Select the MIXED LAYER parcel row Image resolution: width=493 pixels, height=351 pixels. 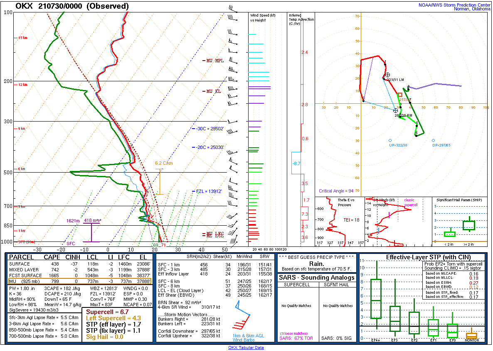(80, 270)
